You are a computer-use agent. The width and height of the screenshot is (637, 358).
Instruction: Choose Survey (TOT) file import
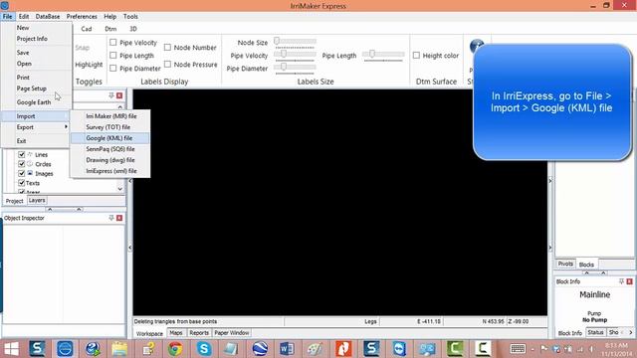point(109,127)
